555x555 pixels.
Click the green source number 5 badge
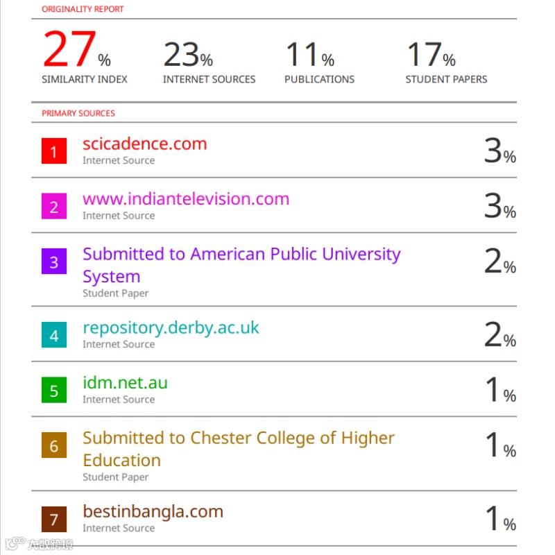tap(54, 390)
